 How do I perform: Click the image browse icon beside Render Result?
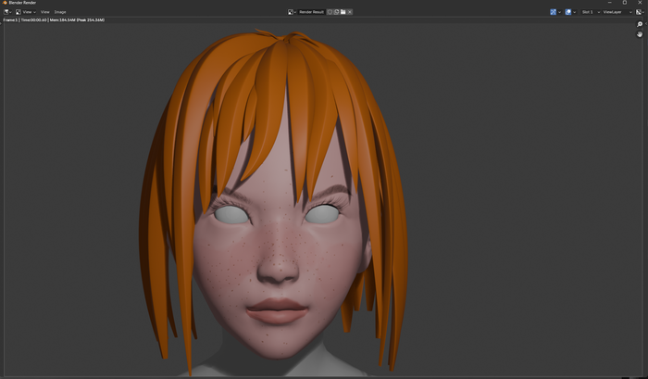click(293, 12)
